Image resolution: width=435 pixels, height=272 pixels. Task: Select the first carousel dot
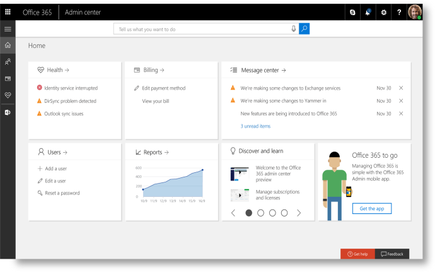(249, 213)
